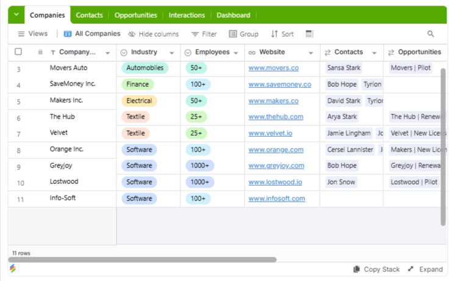Open the workspace chevron menu beside Companies tab
Viewport: 457px width, 281px height.
16,14
